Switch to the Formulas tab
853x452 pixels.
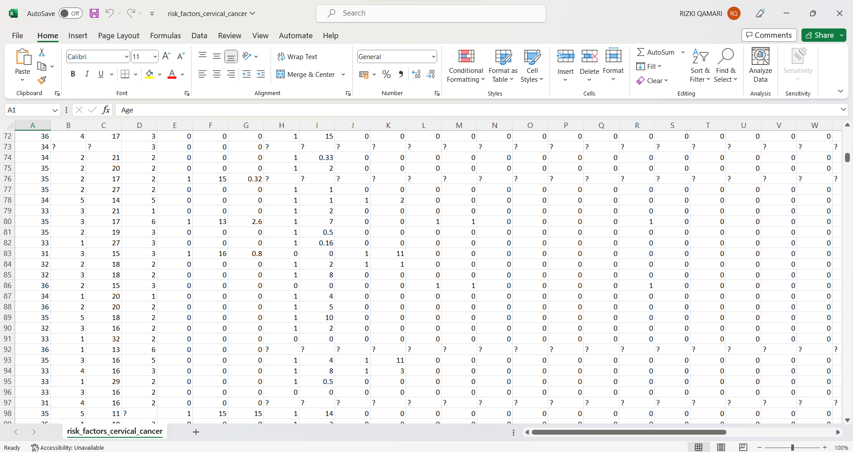coord(165,36)
